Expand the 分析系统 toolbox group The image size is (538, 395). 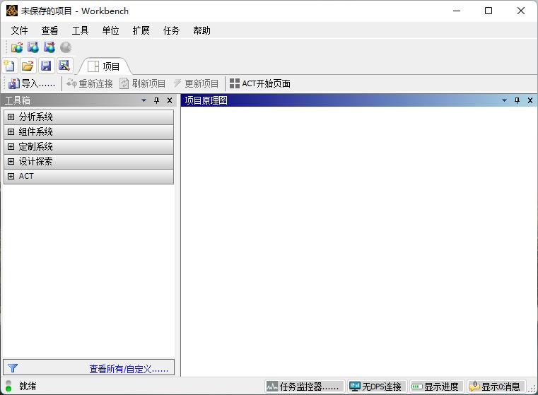coord(11,117)
